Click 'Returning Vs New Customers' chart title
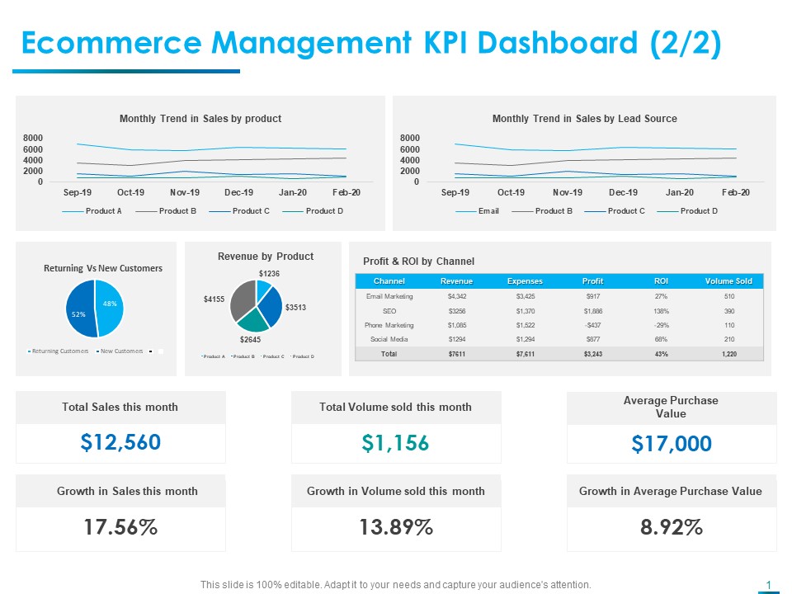 tap(103, 268)
